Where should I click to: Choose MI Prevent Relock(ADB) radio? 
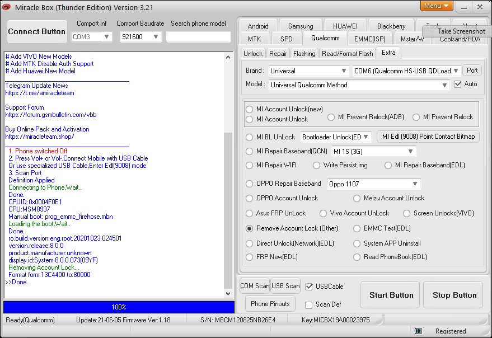click(x=331, y=117)
